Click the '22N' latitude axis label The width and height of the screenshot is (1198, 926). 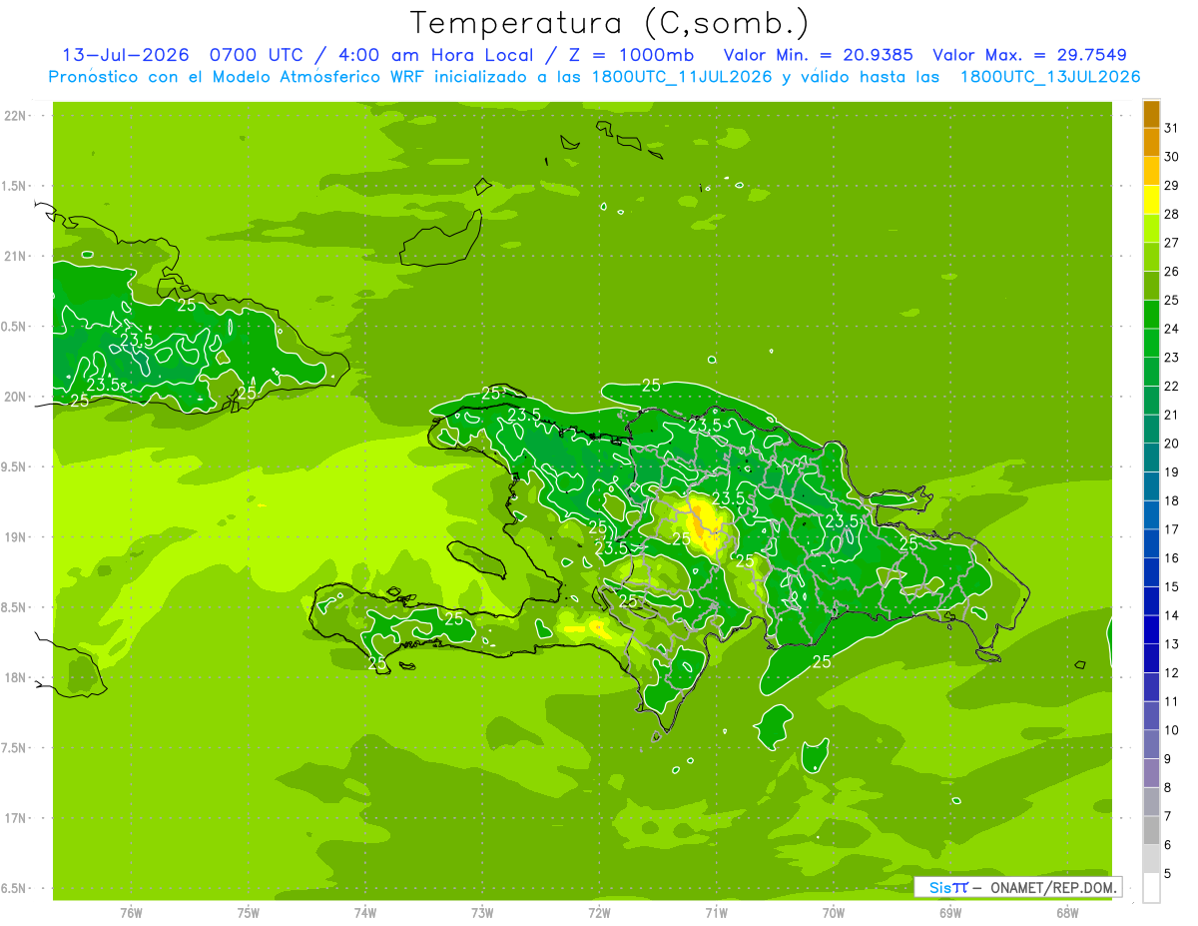click(x=15, y=116)
